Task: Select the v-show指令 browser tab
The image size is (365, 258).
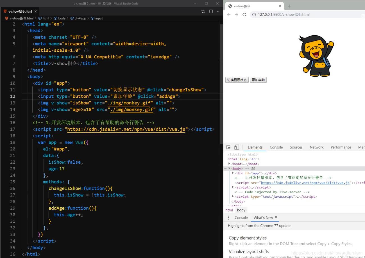Action: (254, 6)
